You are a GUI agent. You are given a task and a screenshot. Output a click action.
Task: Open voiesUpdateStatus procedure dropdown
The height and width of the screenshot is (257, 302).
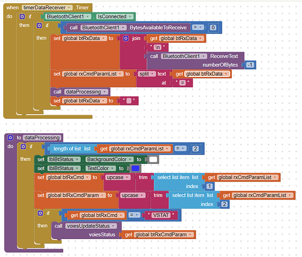pos(113,226)
